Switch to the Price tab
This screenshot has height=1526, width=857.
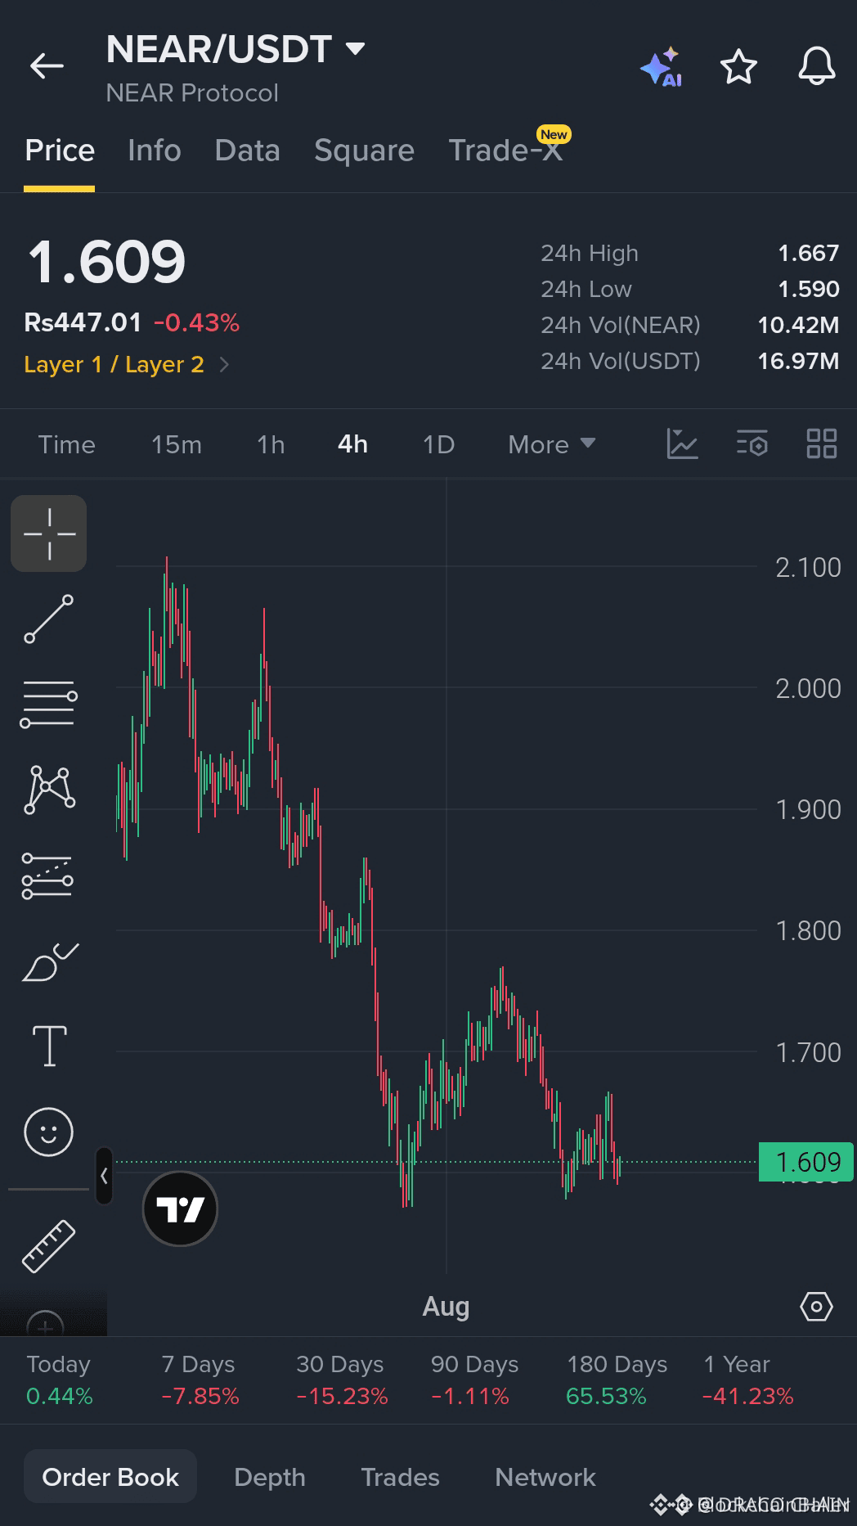(60, 151)
